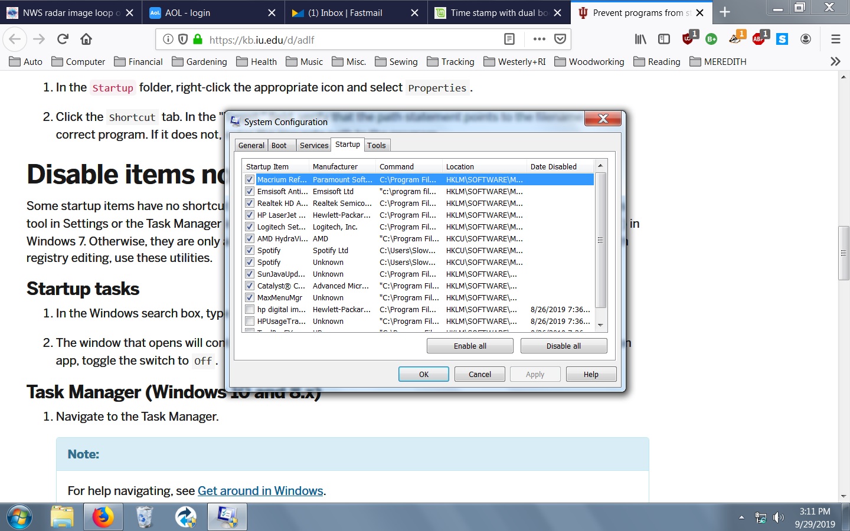Image resolution: width=850 pixels, height=531 pixels.
Task: Open the Sewing bookmarks folder
Action: click(x=396, y=61)
